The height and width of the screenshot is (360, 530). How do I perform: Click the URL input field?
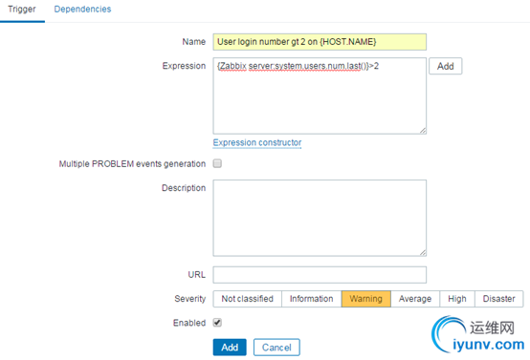pyautogui.click(x=320, y=275)
